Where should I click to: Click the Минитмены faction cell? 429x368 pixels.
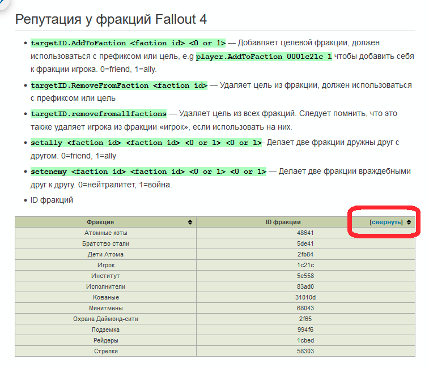tap(106, 308)
